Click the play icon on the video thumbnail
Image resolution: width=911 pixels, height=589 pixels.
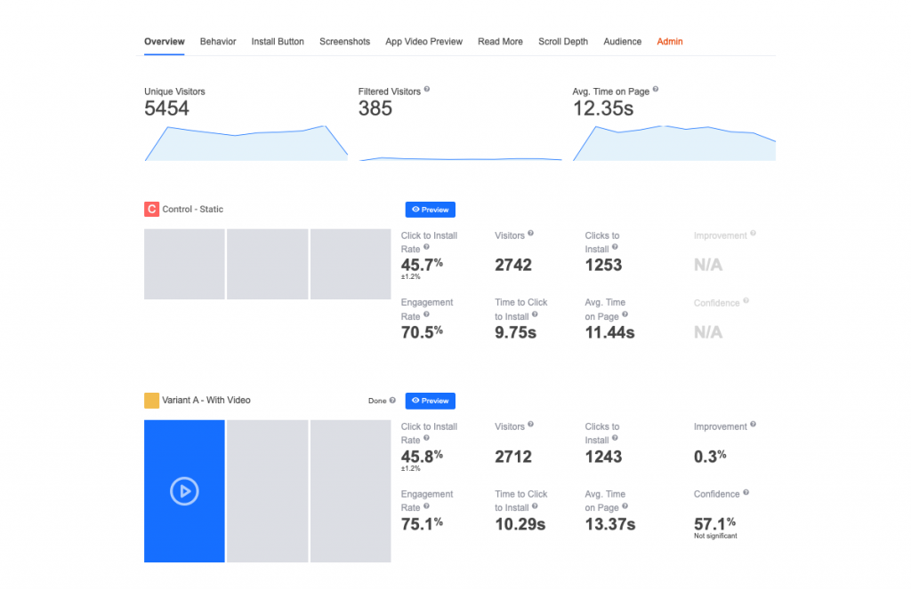[184, 490]
